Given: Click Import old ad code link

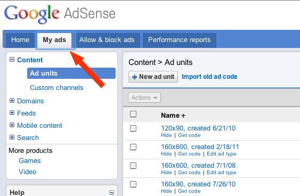Looking at the screenshot, I should pos(209,77).
